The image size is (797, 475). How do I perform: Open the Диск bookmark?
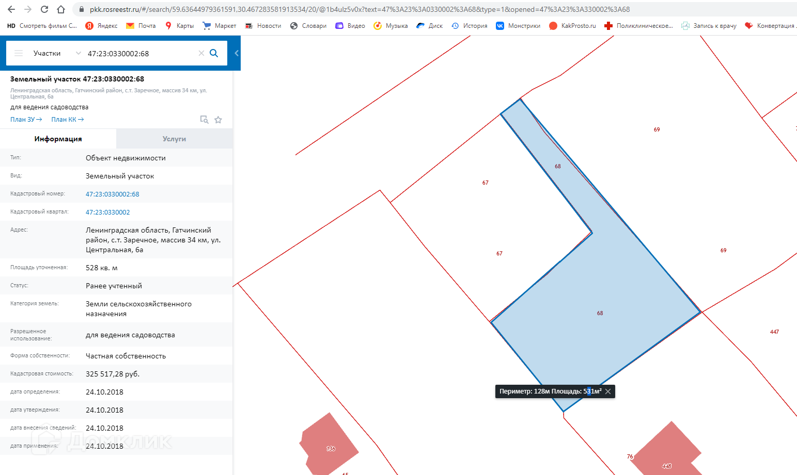[x=430, y=25]
